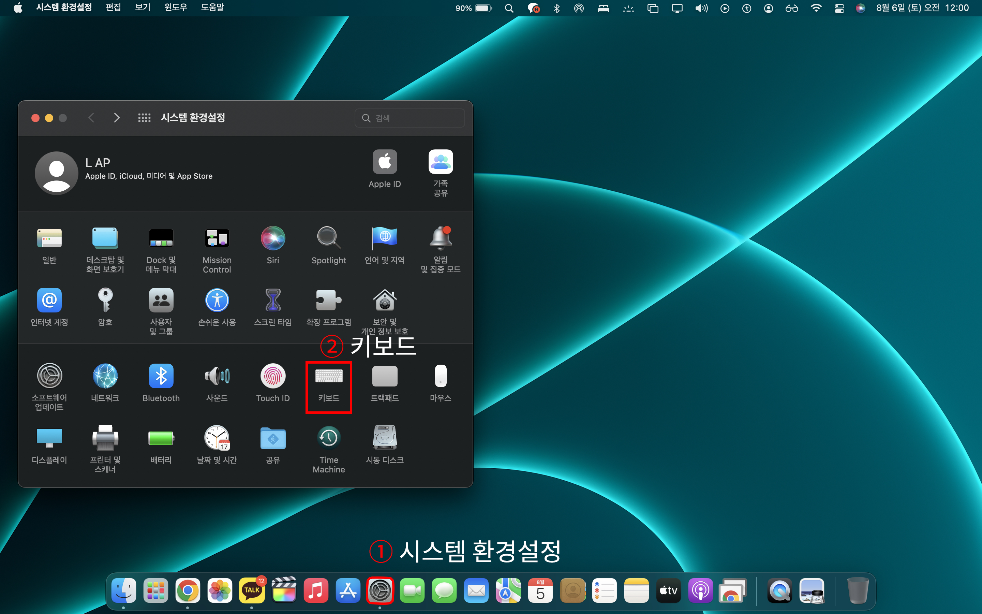Click the Apple ID icon

click(x=385, y=162)
